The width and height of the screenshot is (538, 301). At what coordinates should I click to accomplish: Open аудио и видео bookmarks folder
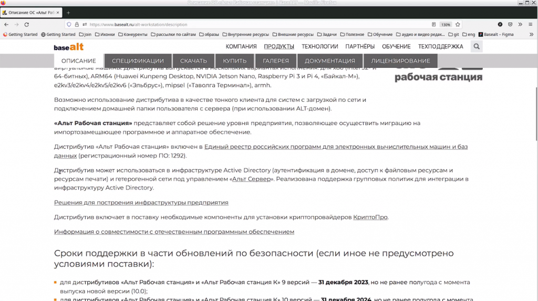pos(420,34)
